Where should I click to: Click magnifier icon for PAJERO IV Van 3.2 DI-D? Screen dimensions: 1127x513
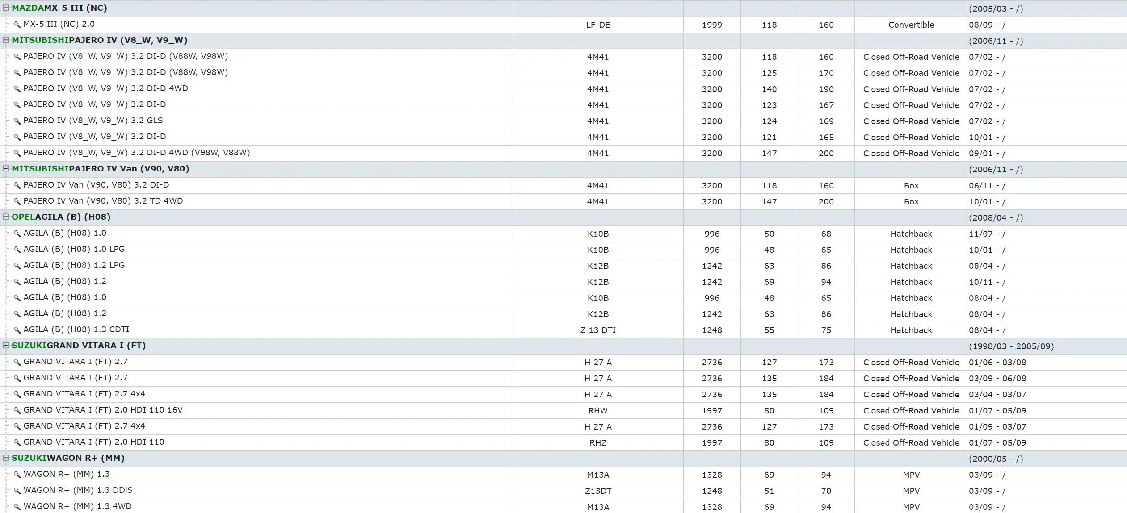tap(17, 185)
